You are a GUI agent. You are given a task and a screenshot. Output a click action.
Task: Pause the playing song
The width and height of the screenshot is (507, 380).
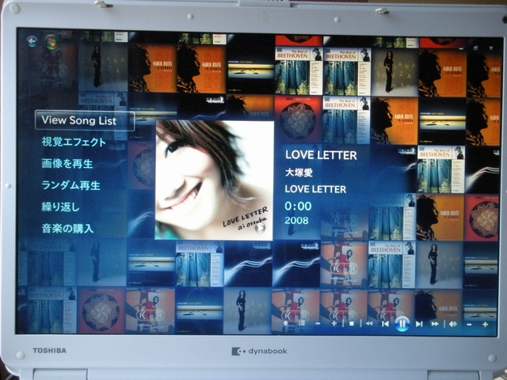[x=402, y=324]
